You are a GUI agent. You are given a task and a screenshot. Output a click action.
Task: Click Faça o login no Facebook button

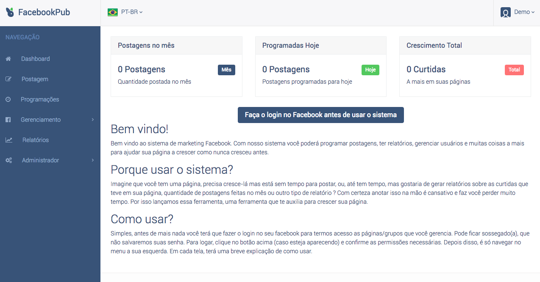(321, 115)
